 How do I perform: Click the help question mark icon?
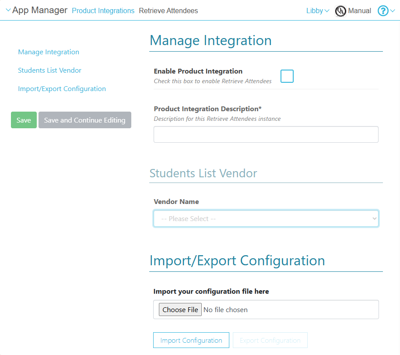[x=383, y=11]
